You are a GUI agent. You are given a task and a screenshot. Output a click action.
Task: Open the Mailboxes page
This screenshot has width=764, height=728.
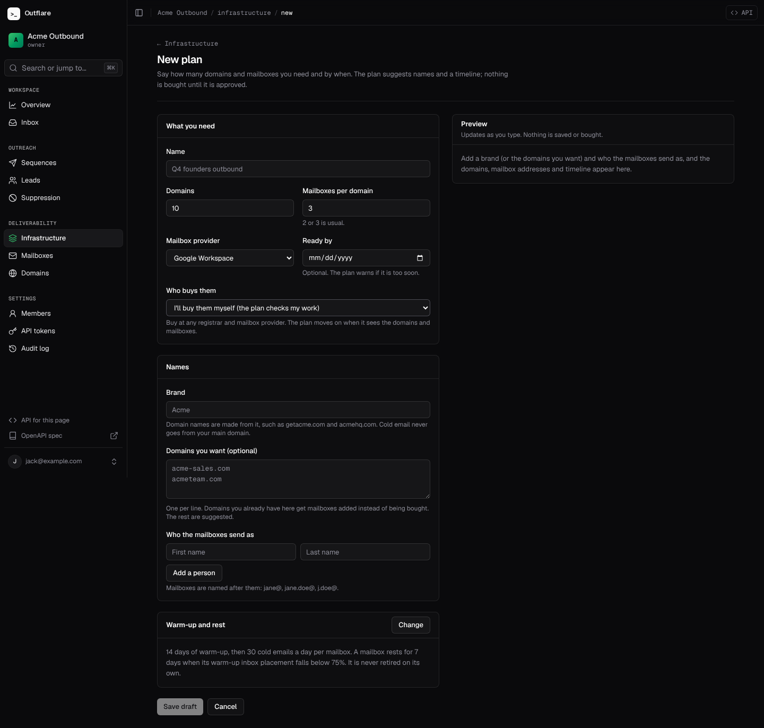pyautogui.click(x=63, y=256)
